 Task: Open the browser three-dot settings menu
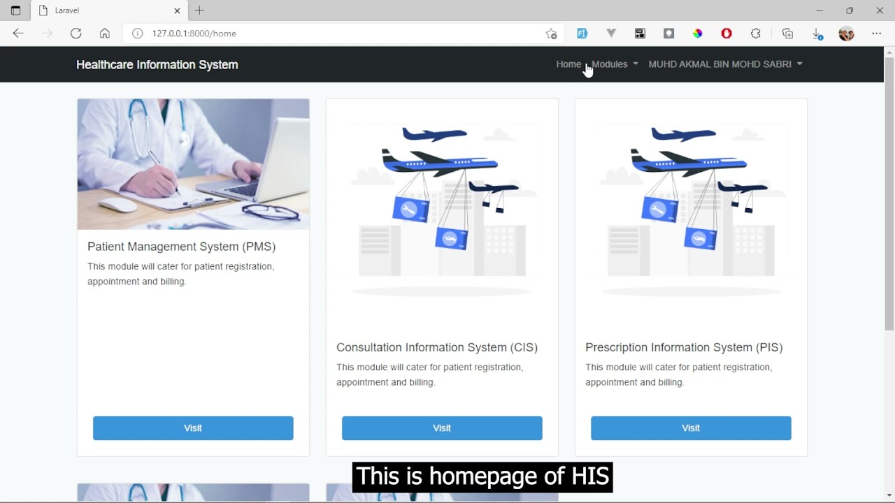point(877,34)
